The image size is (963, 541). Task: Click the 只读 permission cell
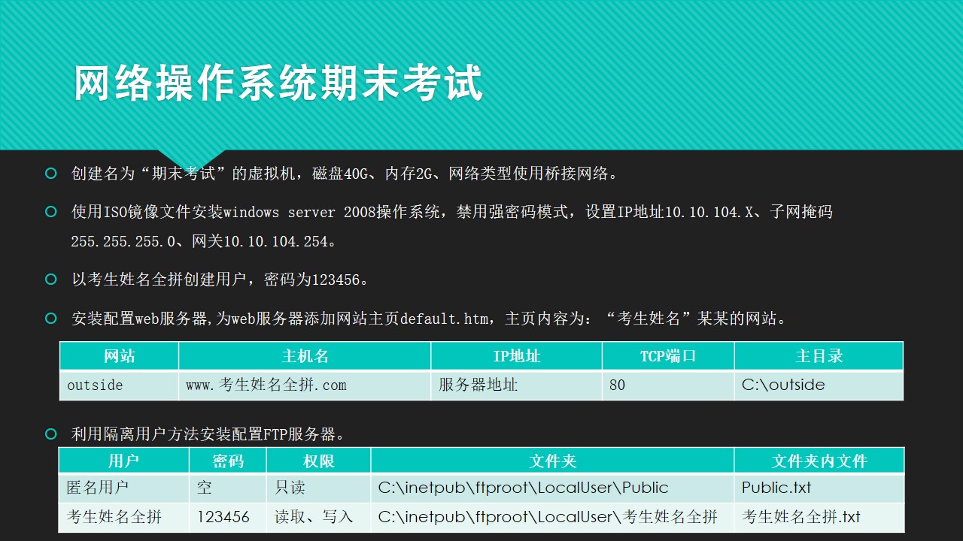(319, 488)
